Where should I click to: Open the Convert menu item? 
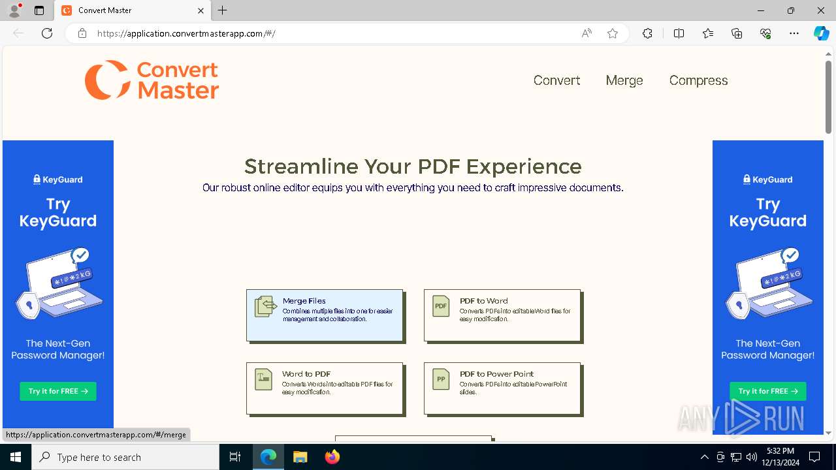[556, 80]
